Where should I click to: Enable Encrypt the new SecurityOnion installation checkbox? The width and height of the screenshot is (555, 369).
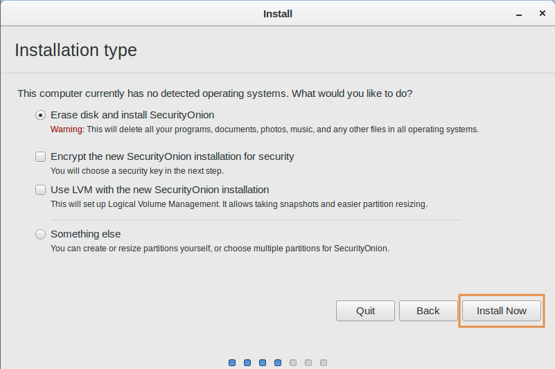(40, 156)
